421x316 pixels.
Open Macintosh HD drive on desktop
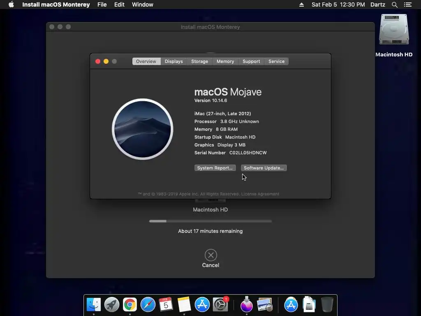click(x=394, y=30)
